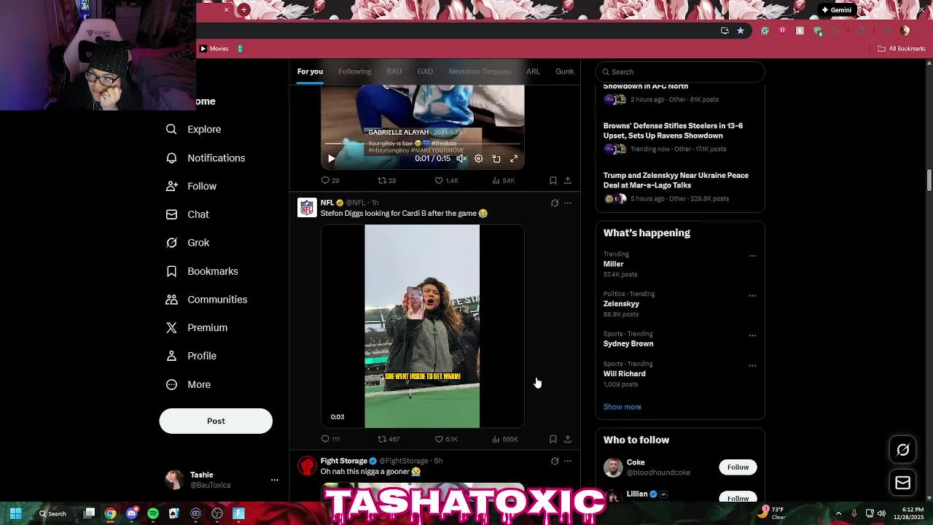Open more options on the Fight Storage post
This screenshot has width=933, height=525.
pyautogui.click(x=568, y=461)
